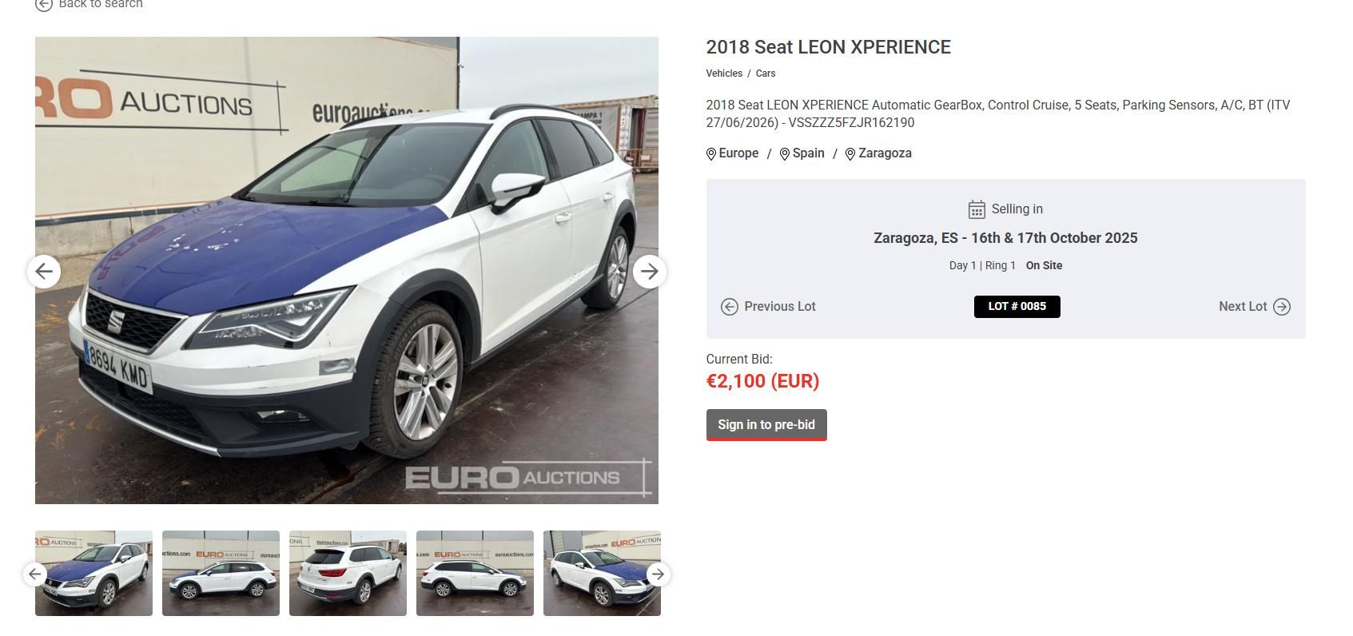The image size is (1353, 636).
Task: Click the Previous Lot arrow icon
Action: (729, 307)
